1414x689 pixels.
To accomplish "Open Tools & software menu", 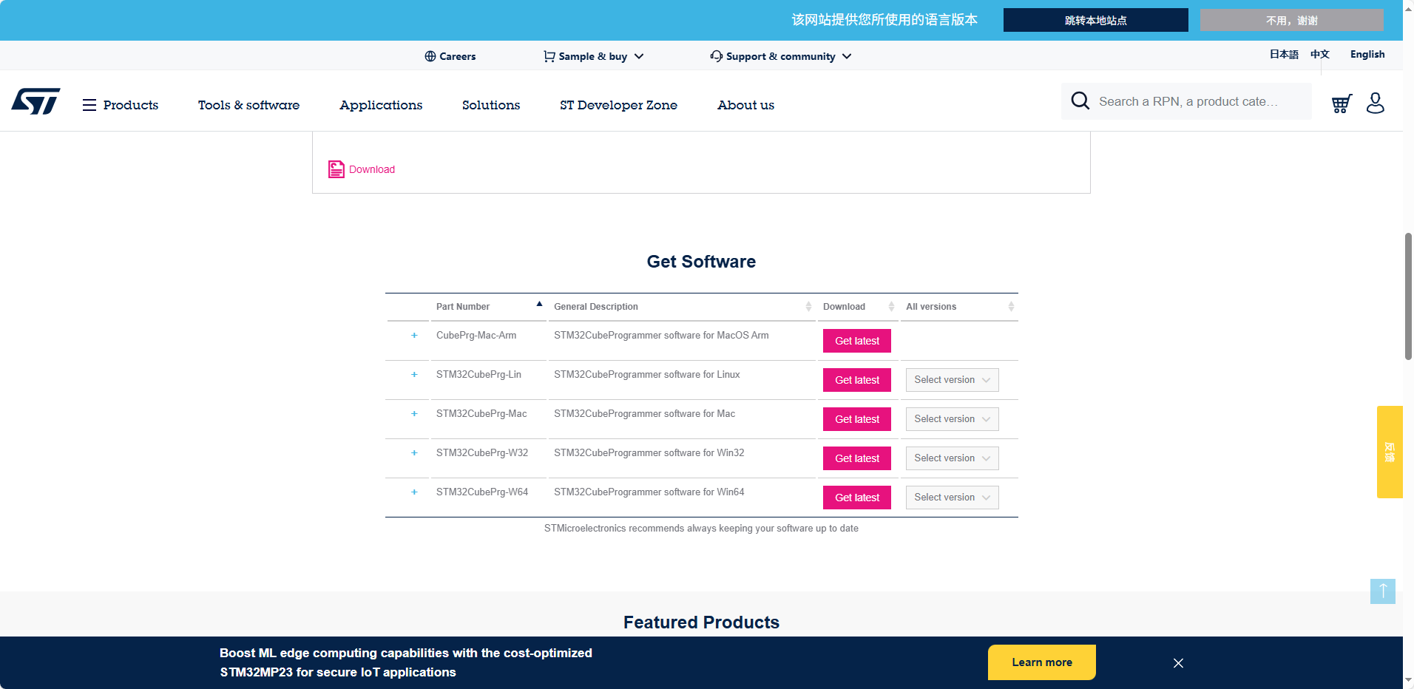I will click(248, 105).
